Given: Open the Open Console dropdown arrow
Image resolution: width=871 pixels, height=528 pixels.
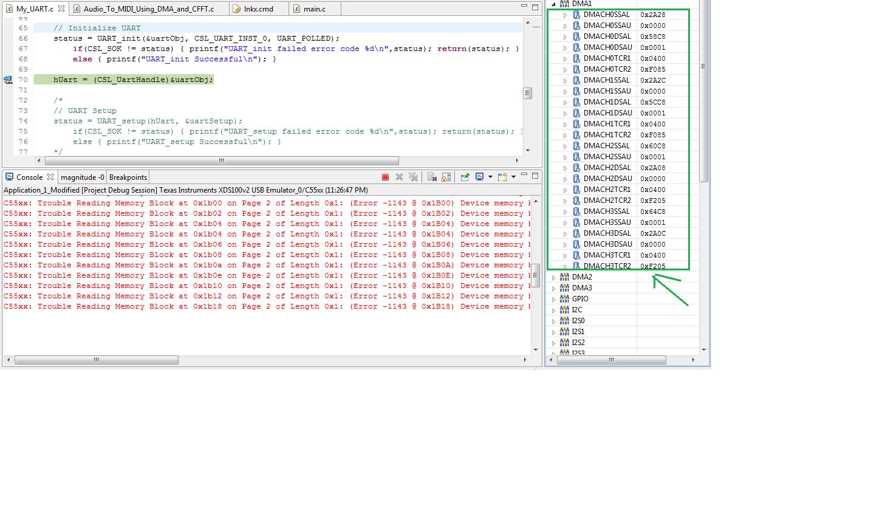Looking at the screenshot, I should click(x=513, y=177).
